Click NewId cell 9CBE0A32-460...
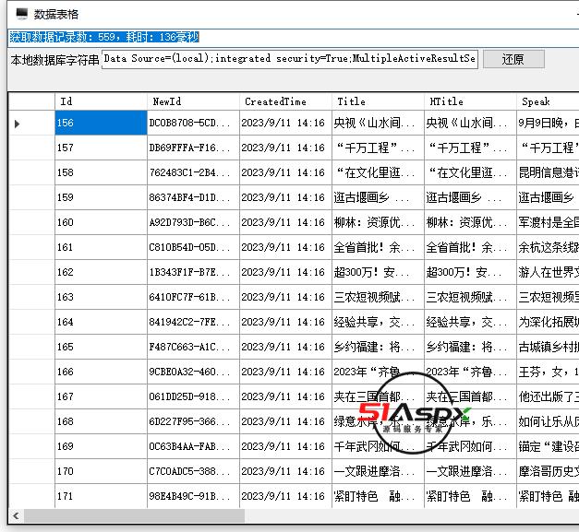 193,372
